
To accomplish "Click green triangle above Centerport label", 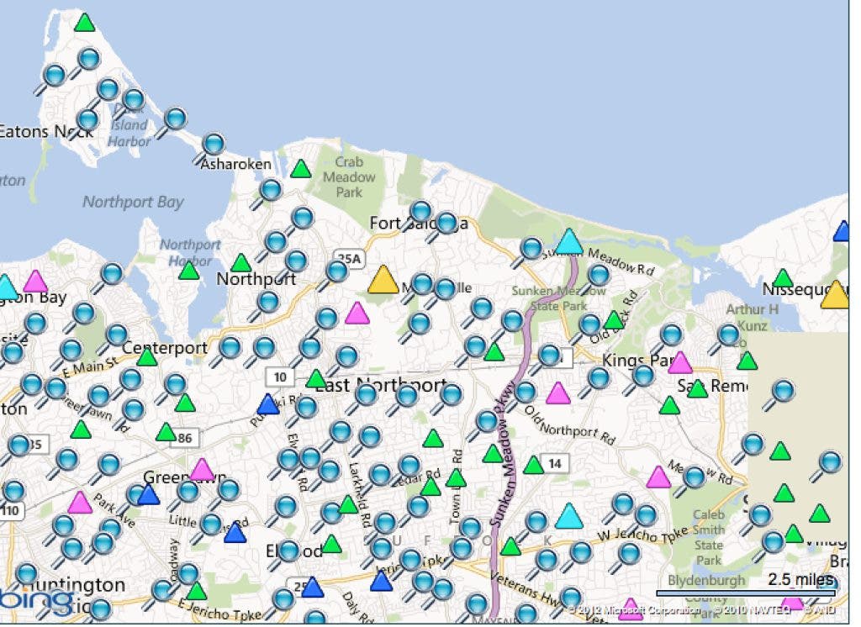I will (147, 357).
